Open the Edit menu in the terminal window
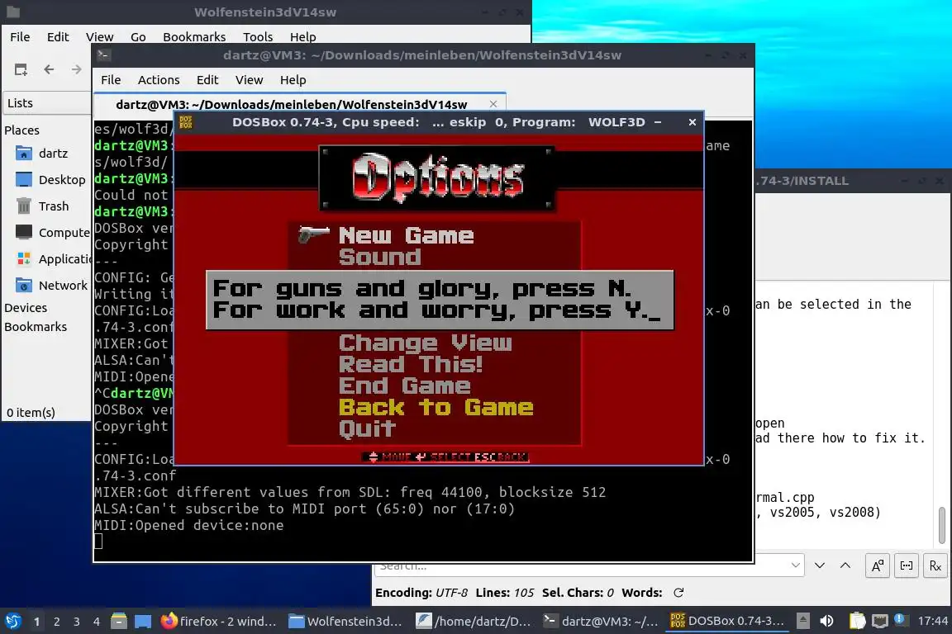 [x=207, y=80]
